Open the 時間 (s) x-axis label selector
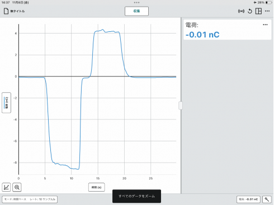Image resolution: width=274 pixels, height=205 pixels. pyautogui.click(x=97, y=187)
